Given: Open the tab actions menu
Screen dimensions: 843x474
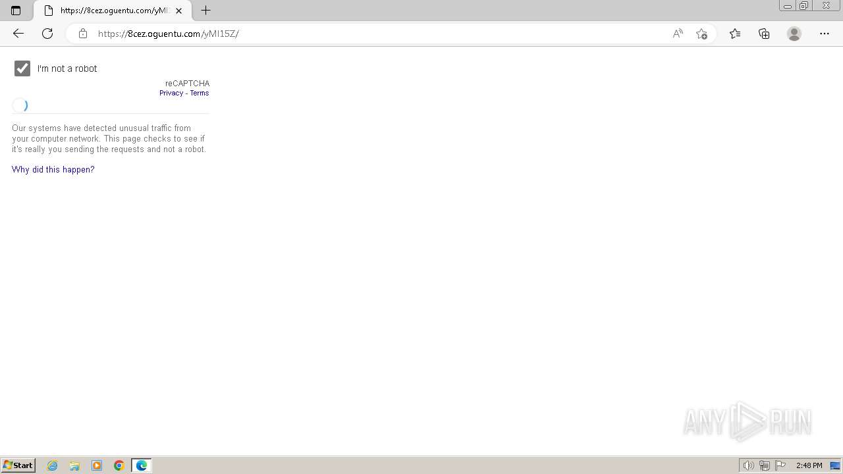Looking at the screenshot, I should [16, 11].
